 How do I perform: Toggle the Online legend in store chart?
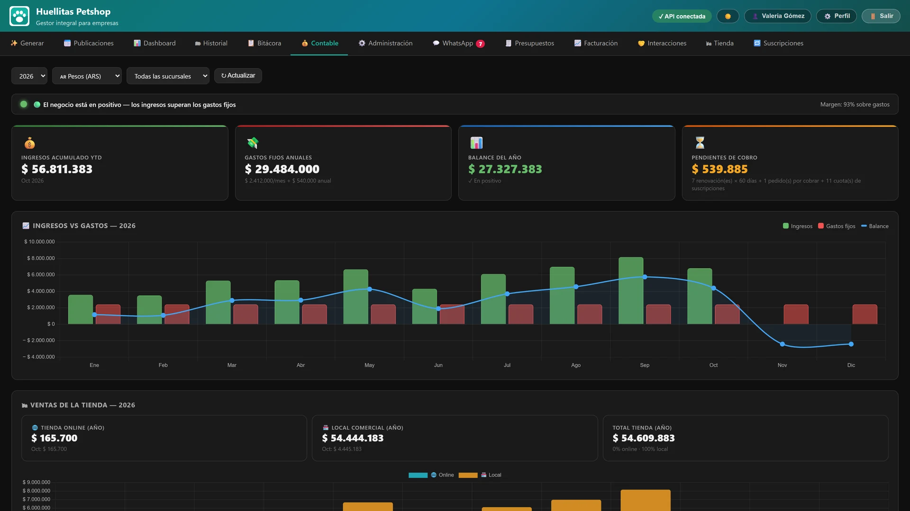[431, 475]
